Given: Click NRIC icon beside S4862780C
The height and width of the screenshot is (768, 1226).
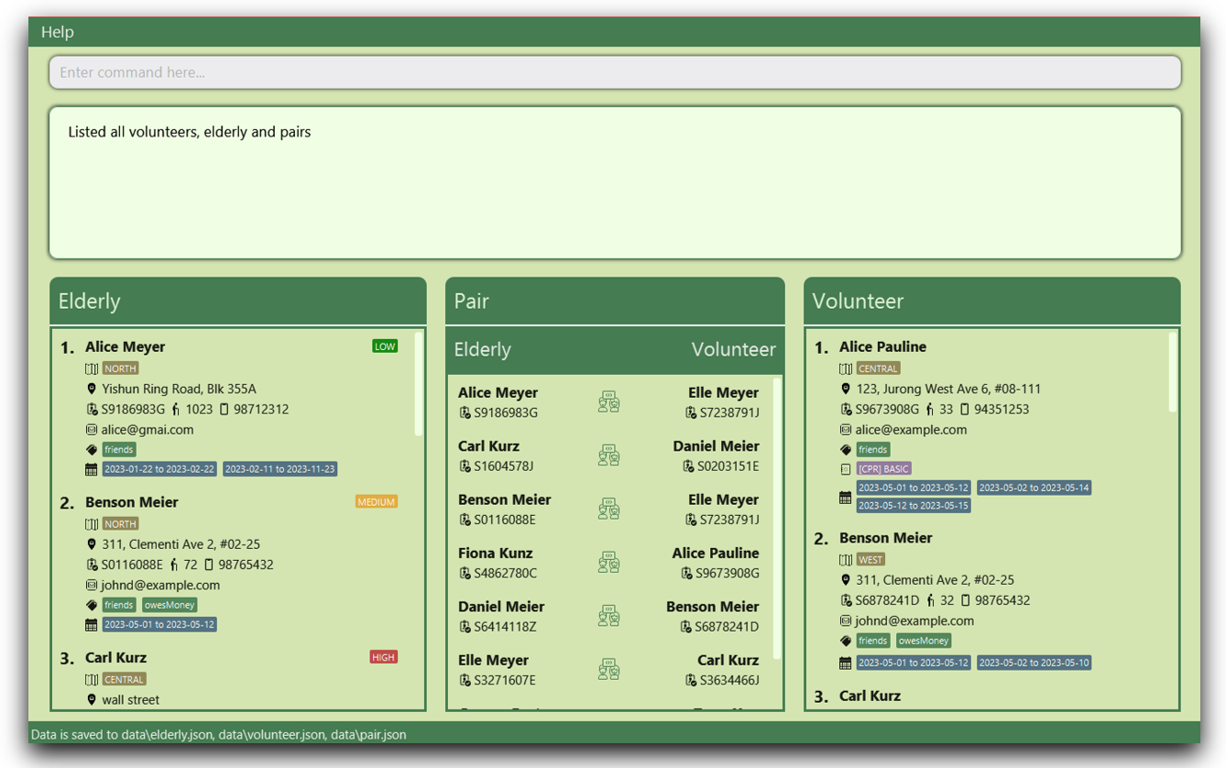Looking at the screenshot, I should click(x=465, y=573).
